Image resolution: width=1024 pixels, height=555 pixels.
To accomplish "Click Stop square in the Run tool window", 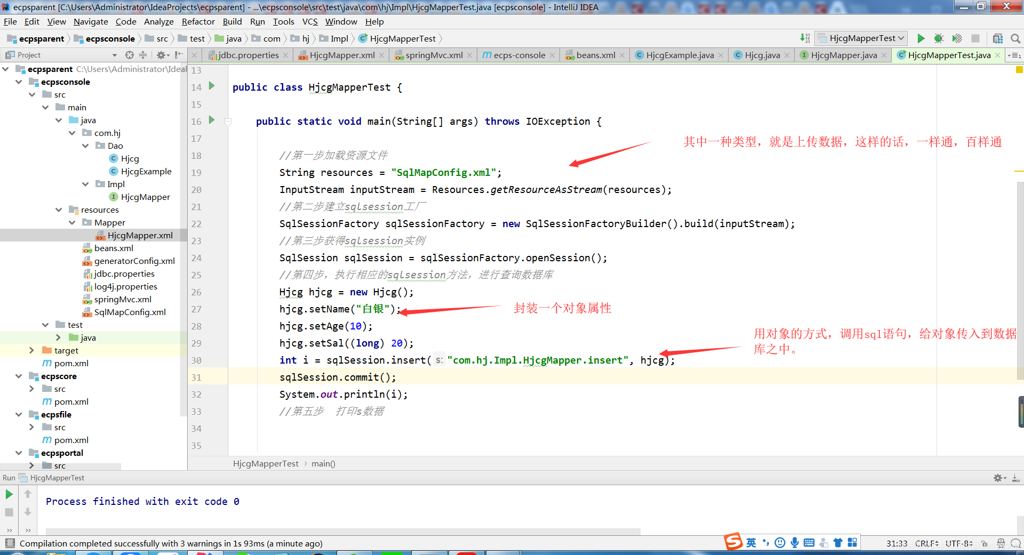I will [x=9, y=512].
